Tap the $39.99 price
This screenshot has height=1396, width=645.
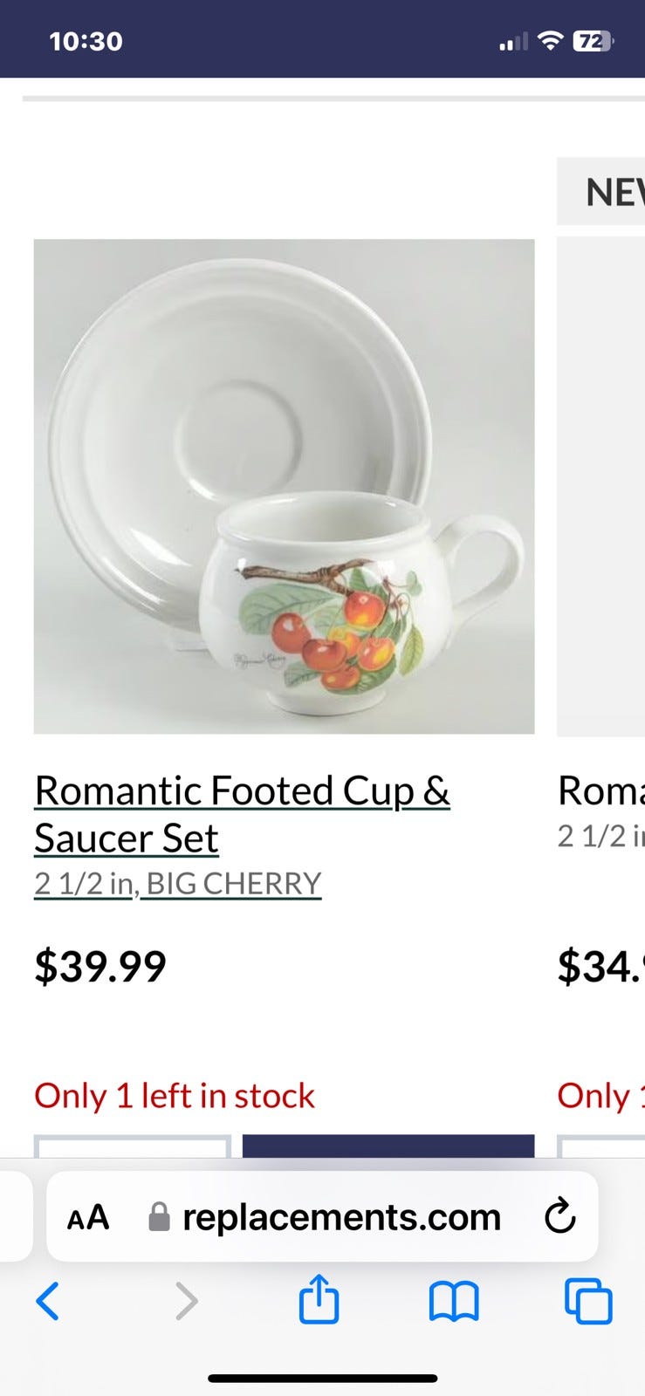pyautogui.click(x=100, y=967)
